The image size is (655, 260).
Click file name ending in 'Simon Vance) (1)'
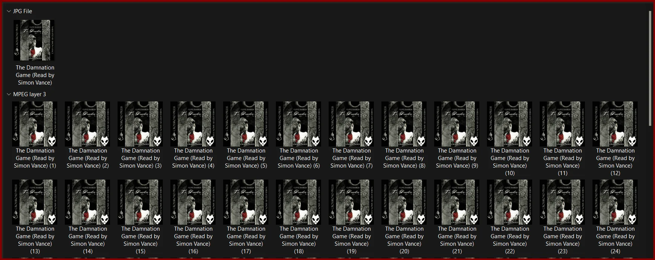coord(35,158)
